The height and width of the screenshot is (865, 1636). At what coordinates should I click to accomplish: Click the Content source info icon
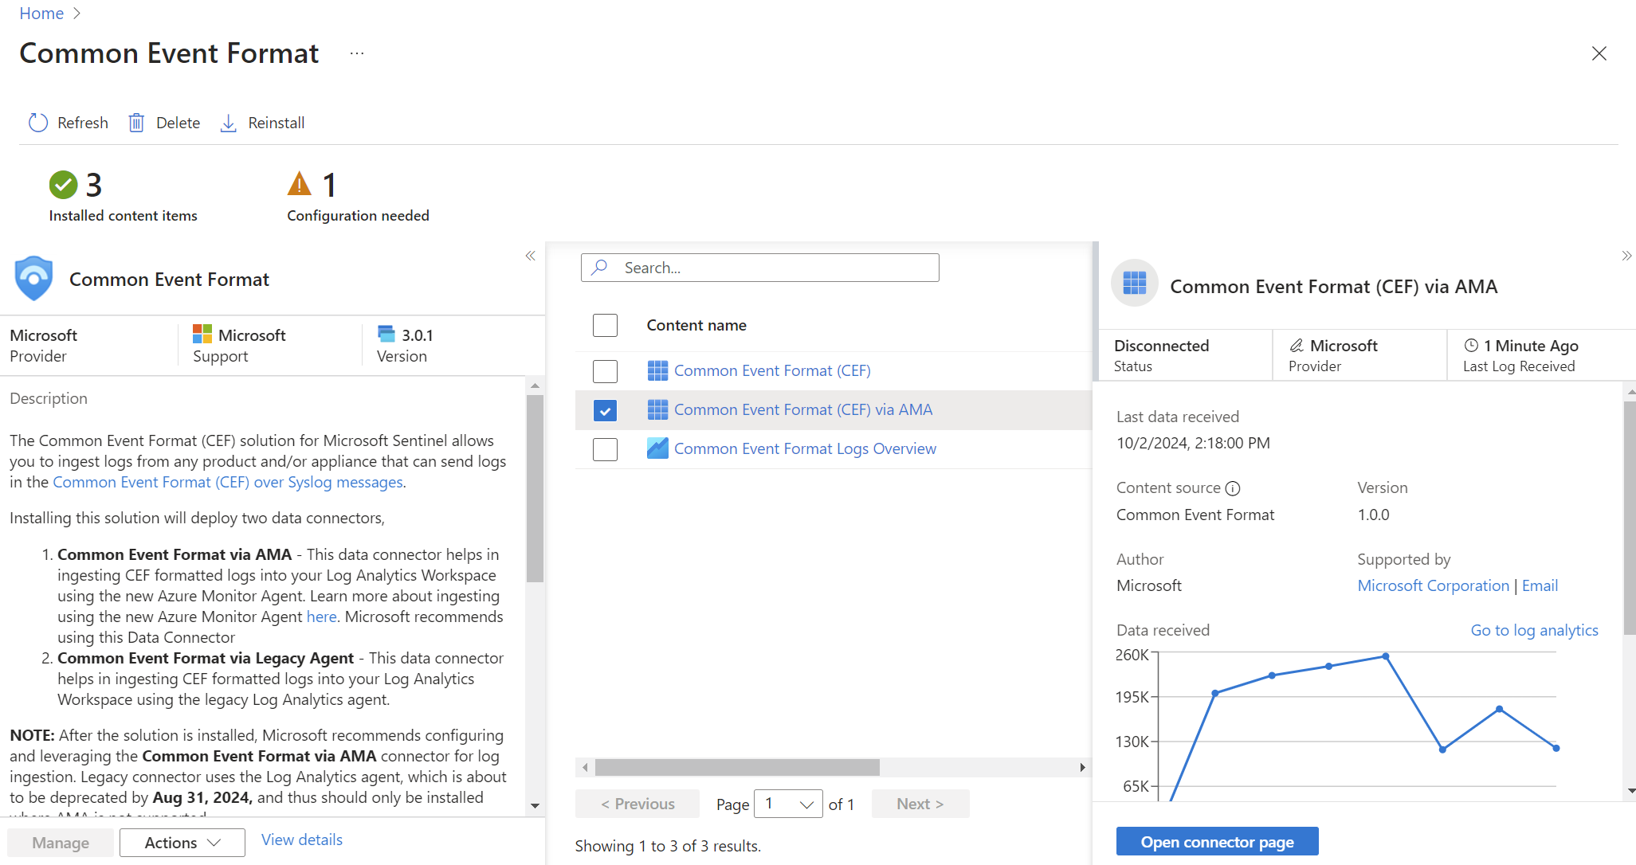[1233, 488]
